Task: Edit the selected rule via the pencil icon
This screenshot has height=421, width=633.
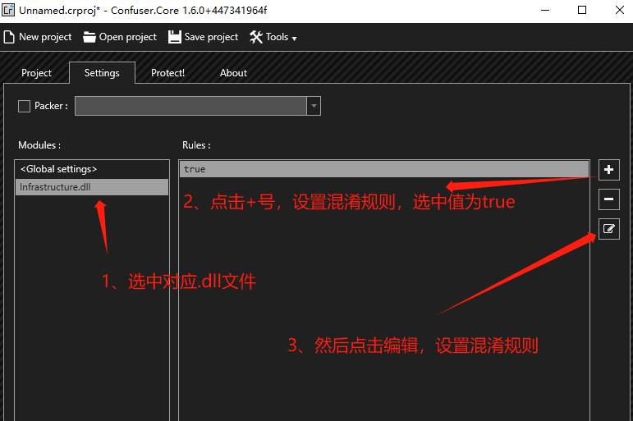Action: [608, 229]
